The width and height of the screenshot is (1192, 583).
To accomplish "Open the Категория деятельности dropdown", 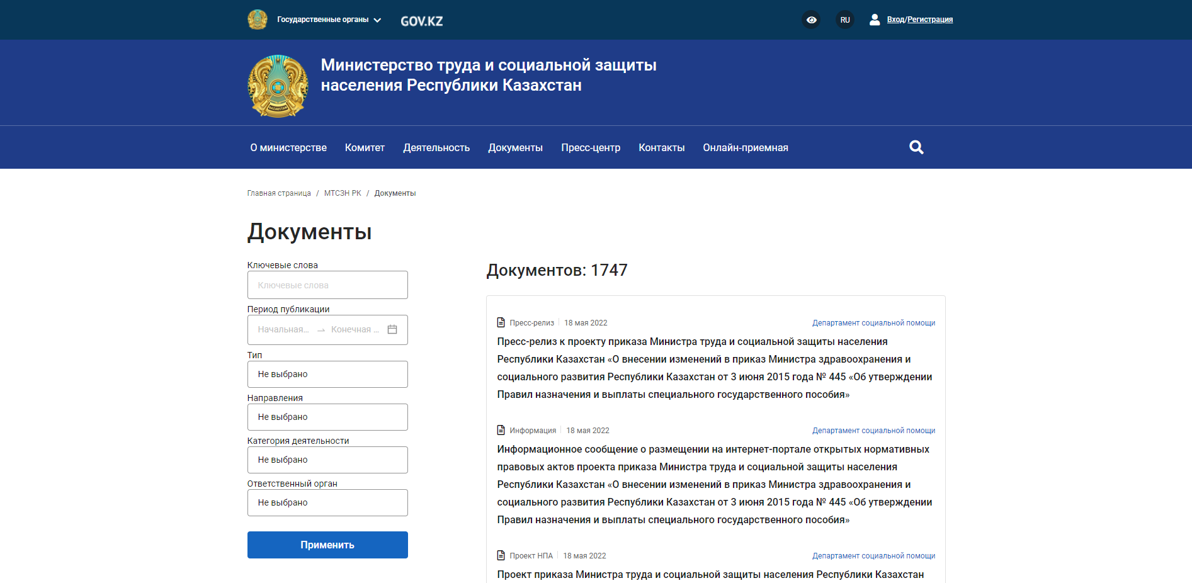I will coord(327,460).
